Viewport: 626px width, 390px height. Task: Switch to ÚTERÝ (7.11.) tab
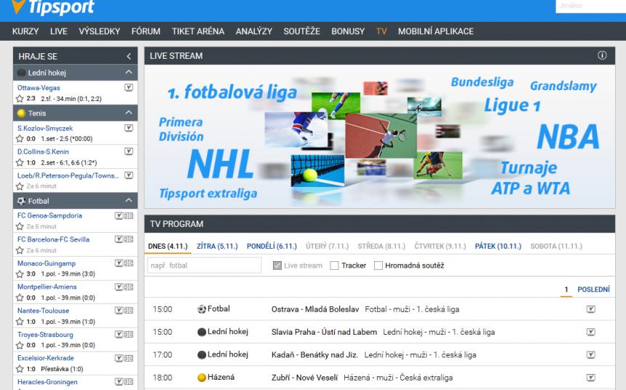[x=328, y=246]
